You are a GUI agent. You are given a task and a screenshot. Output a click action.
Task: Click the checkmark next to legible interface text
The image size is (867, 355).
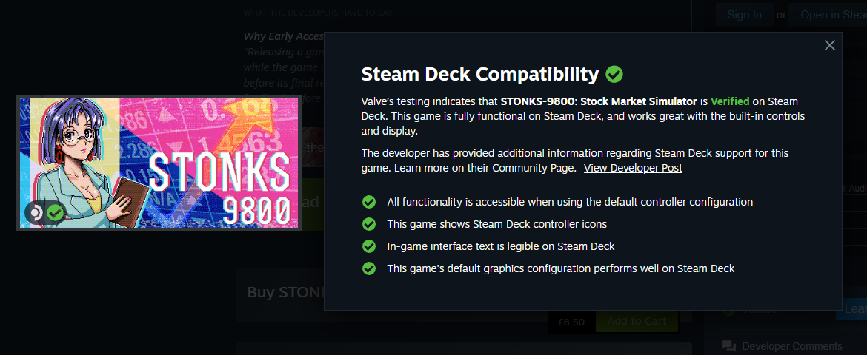(369, 246)
